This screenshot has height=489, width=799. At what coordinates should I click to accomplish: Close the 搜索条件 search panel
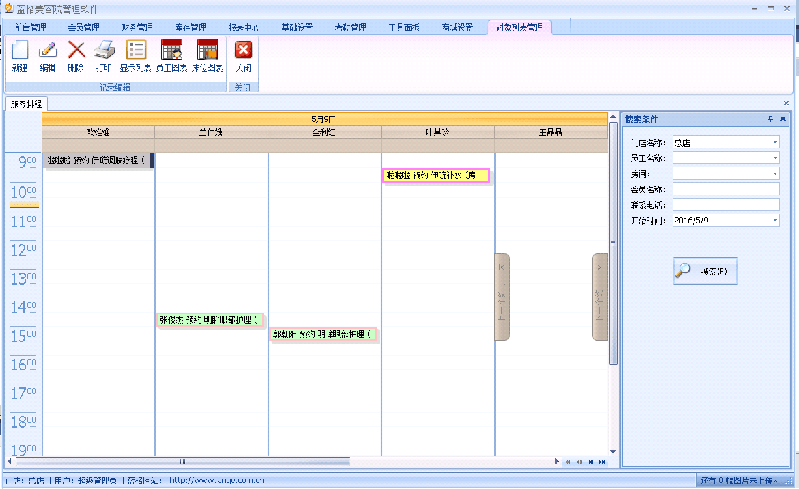click(x=783, y=119)
